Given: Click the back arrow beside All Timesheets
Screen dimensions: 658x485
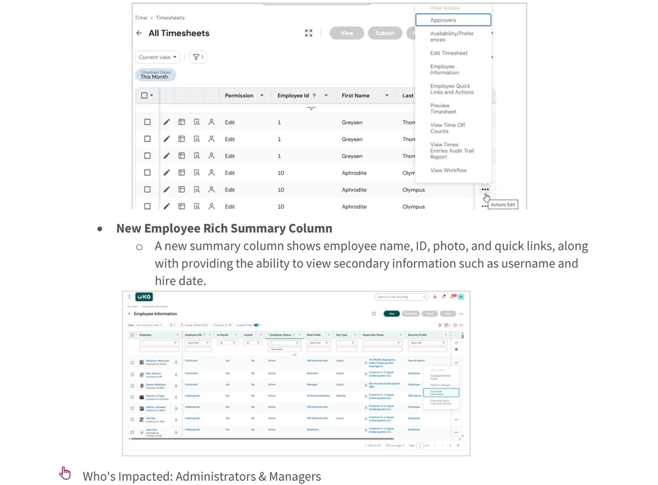Looking at the screenshot, I should tap(139, 33).
